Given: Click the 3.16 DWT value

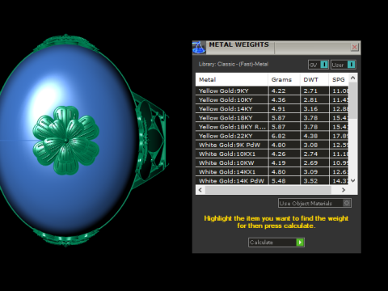Looking at the screenshot, I should click(310, 109).
